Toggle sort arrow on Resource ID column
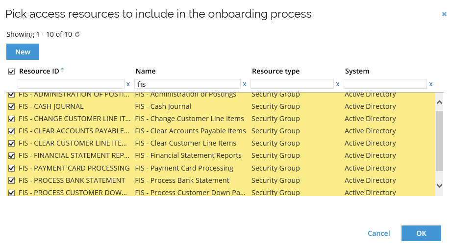 (x=62, y=71)
